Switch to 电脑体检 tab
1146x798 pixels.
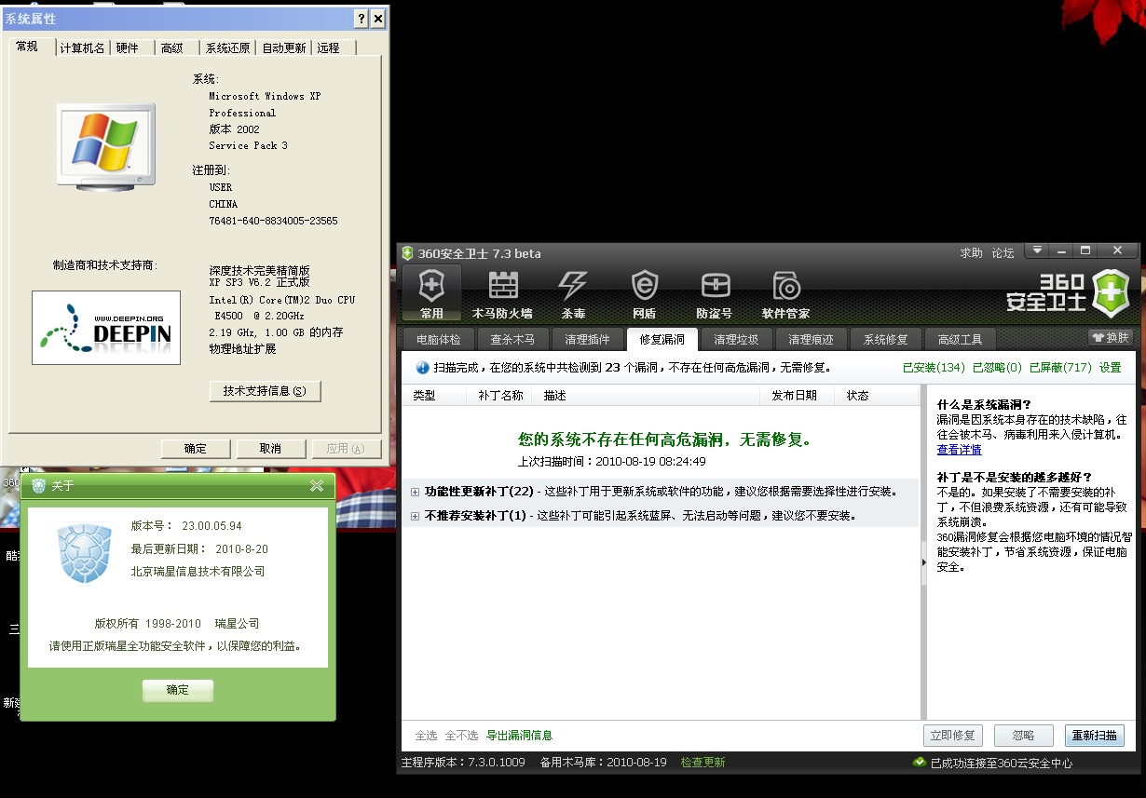[x=438, y=339]
